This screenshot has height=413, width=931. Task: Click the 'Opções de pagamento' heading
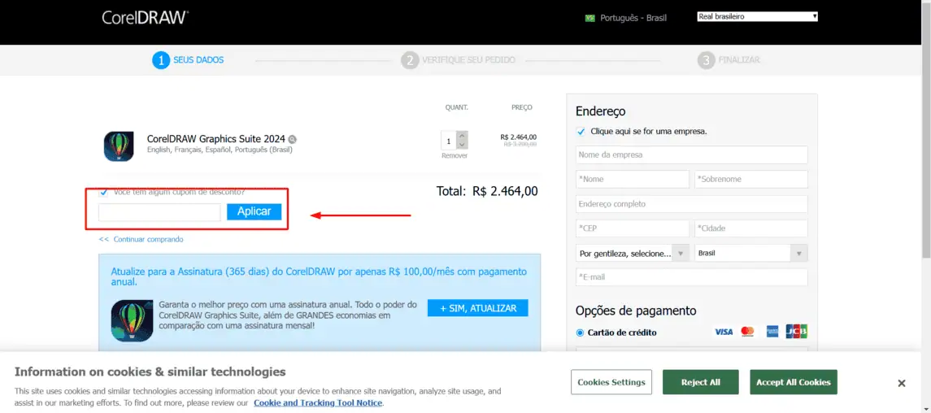636,311
